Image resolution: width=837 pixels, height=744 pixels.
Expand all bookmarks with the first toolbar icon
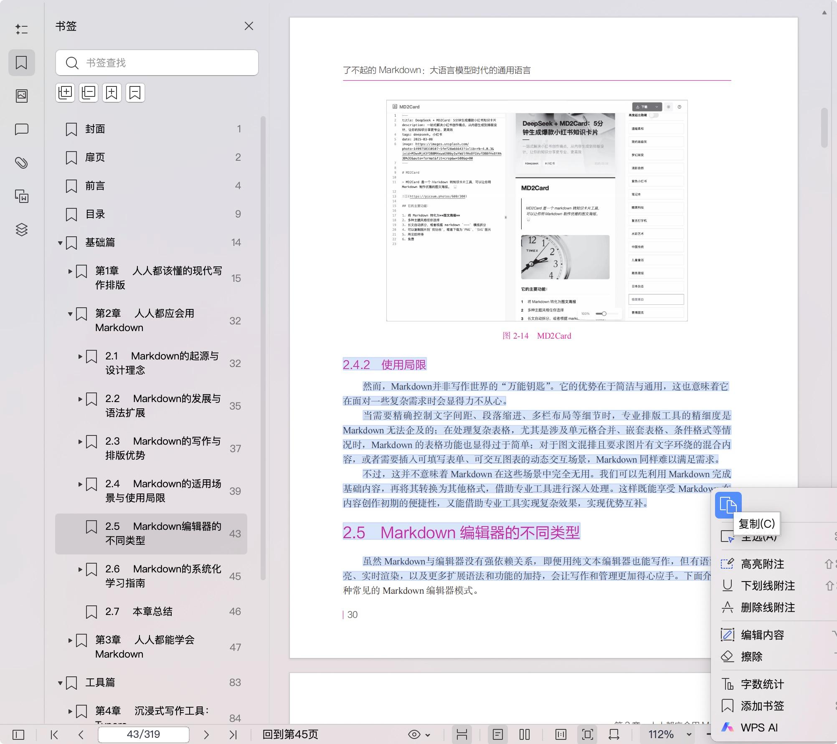click(x=65, y=92)
